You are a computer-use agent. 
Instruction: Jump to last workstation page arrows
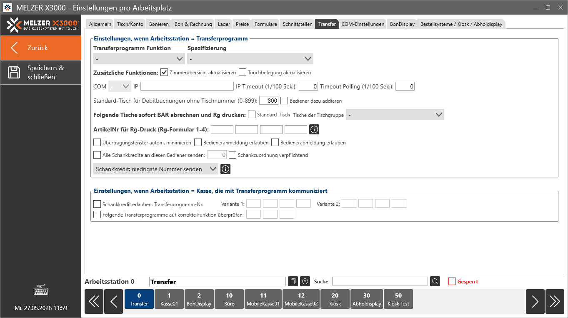click(555, 301)
